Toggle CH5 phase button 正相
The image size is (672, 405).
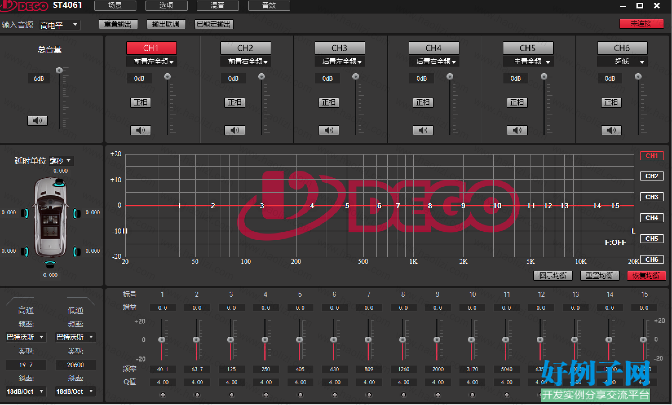[x=517, y=102]
